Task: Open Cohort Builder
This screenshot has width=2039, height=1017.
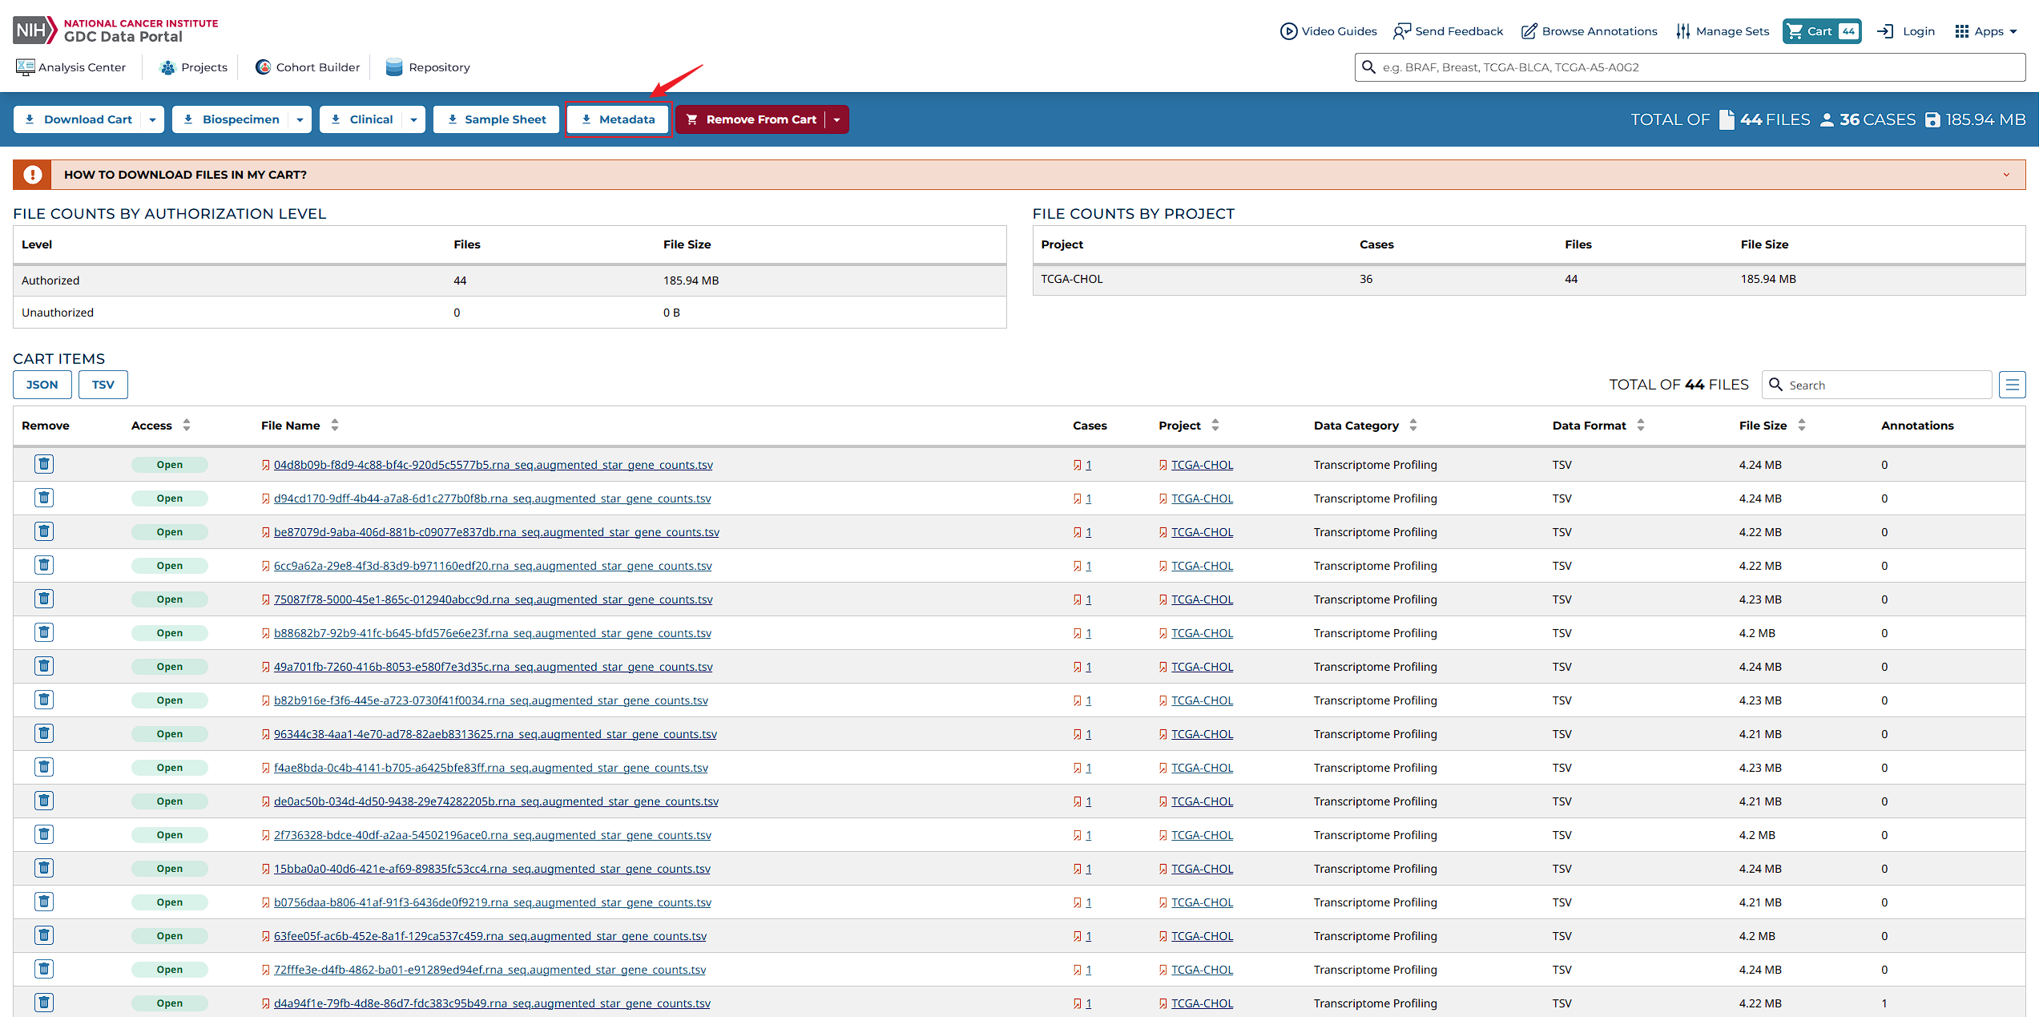Action: point(308,67)
